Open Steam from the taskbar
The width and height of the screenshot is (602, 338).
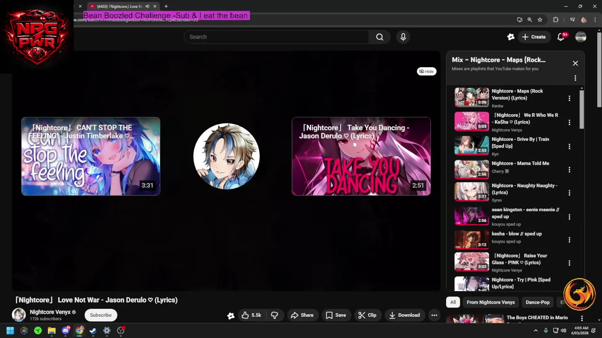click(93, 330)
